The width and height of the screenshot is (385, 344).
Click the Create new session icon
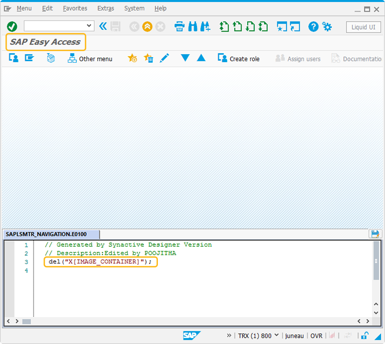[x=282, y=27]
